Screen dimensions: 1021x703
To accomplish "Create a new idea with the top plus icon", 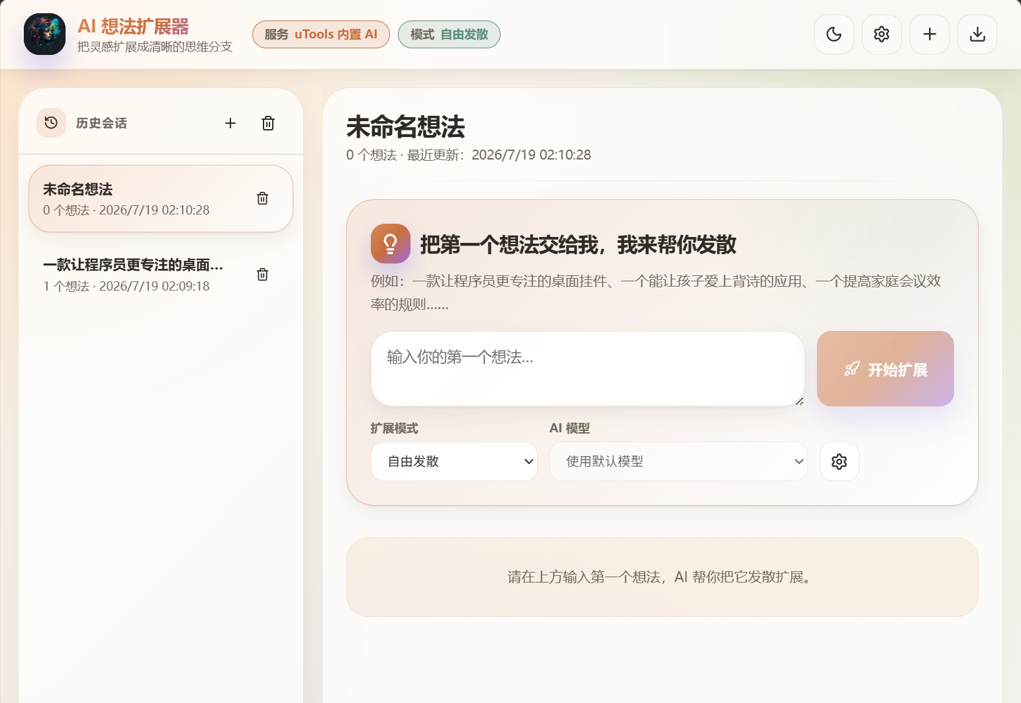I will point(930,34).
